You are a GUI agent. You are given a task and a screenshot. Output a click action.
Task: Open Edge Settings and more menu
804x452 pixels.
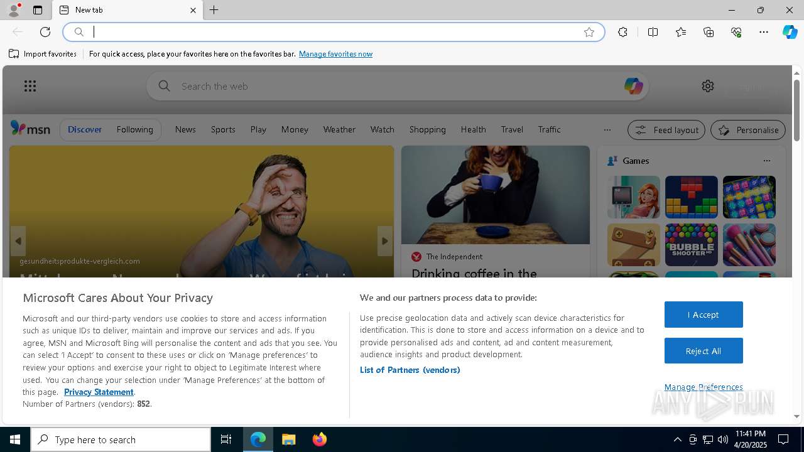pos(764,32)
